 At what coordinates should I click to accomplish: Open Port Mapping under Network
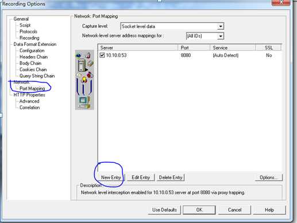tap(32, 88)
